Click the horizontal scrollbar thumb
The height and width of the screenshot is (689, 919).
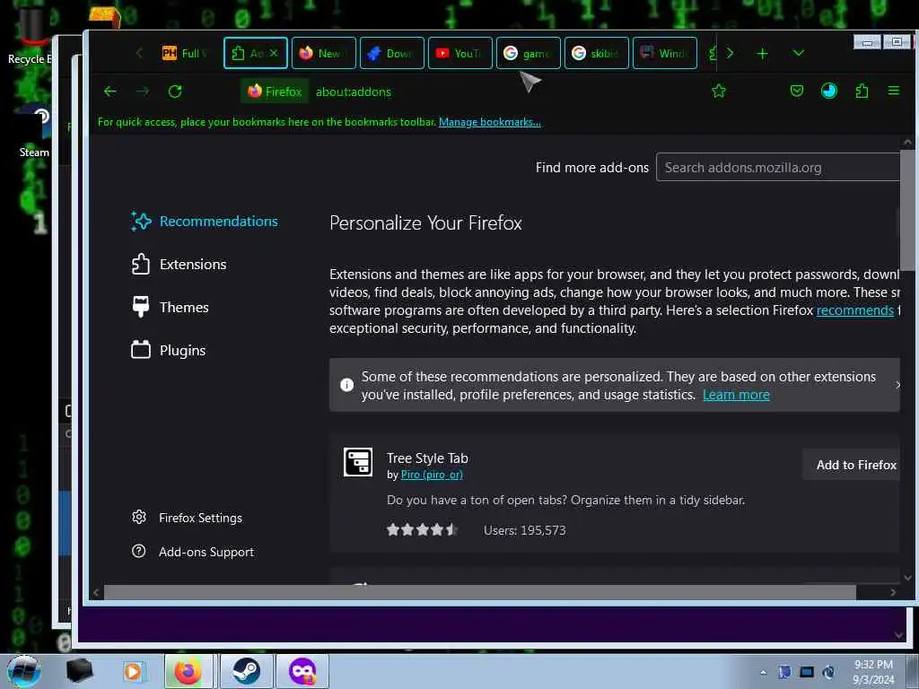479,592
